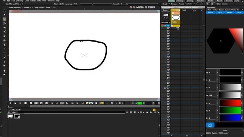Click the add preset plus button
This screenshot has height=137, width=244.
[x=198, y=4]
